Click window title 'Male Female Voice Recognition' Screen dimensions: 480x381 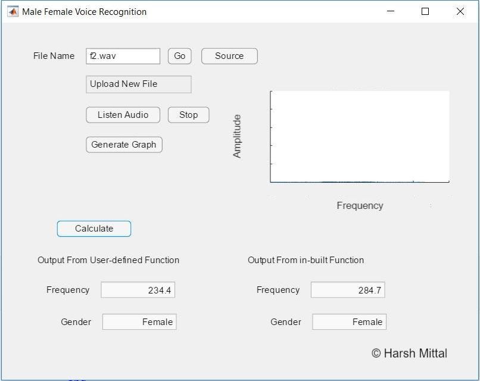[84, 12]
